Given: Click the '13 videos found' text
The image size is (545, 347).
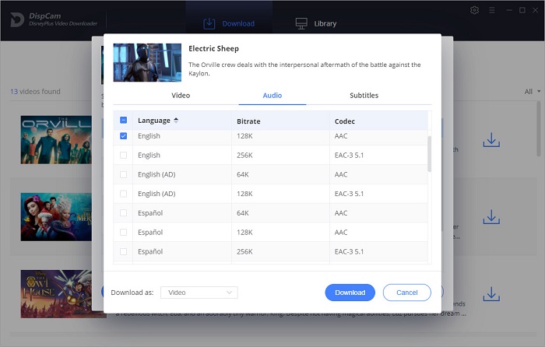Looking at the screenshot, I should [x=35, y=91].
